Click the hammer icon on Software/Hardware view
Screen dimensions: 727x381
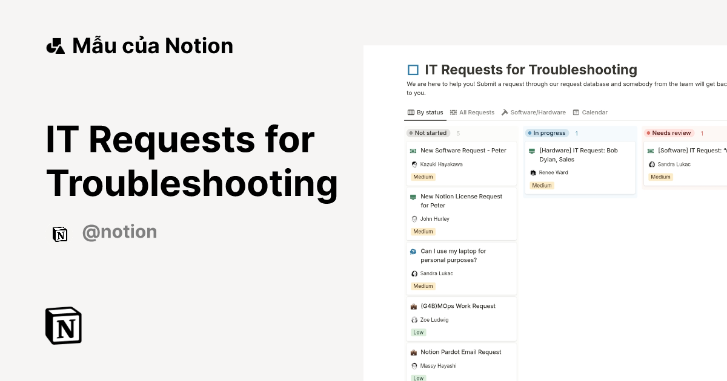tap(503, 112)
